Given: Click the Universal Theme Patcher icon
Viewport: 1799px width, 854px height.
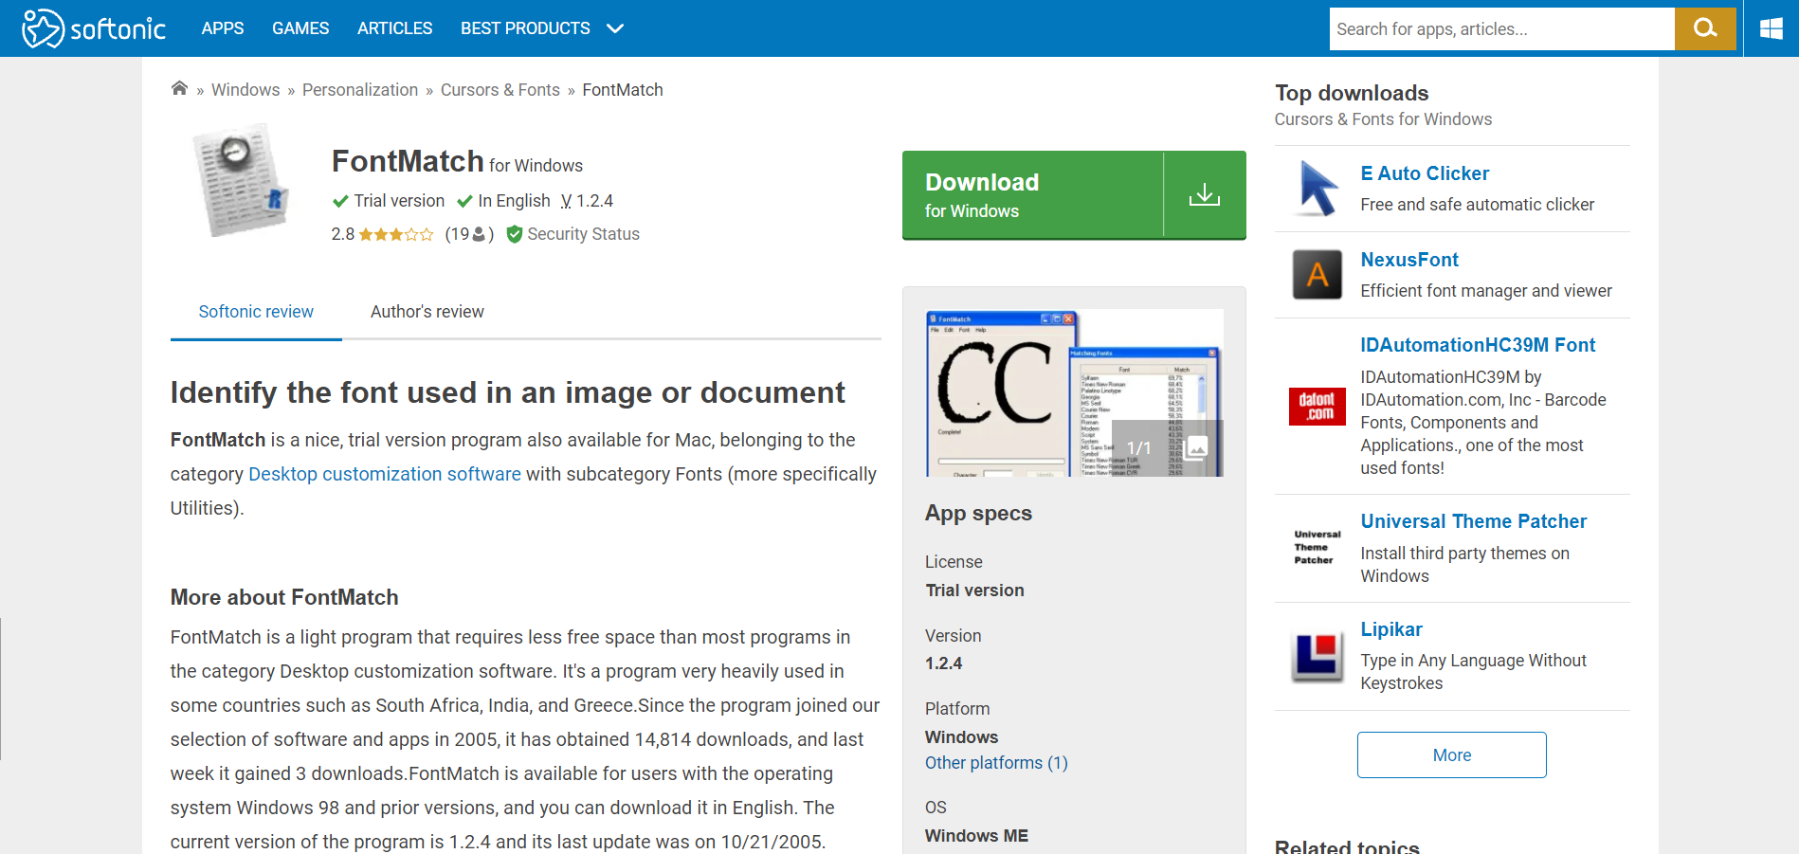Looking at the screenshot, I should pyautogui.click(x=1317, y=548).
